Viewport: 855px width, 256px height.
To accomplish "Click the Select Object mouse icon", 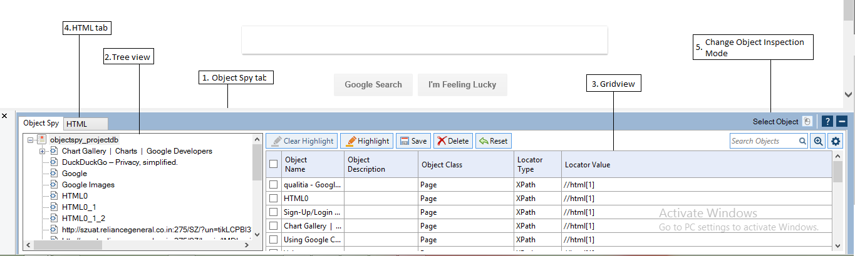I will click(807, 122).
